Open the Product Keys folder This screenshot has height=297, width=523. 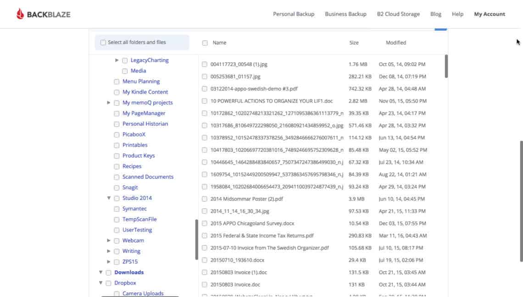pos(139,156)
